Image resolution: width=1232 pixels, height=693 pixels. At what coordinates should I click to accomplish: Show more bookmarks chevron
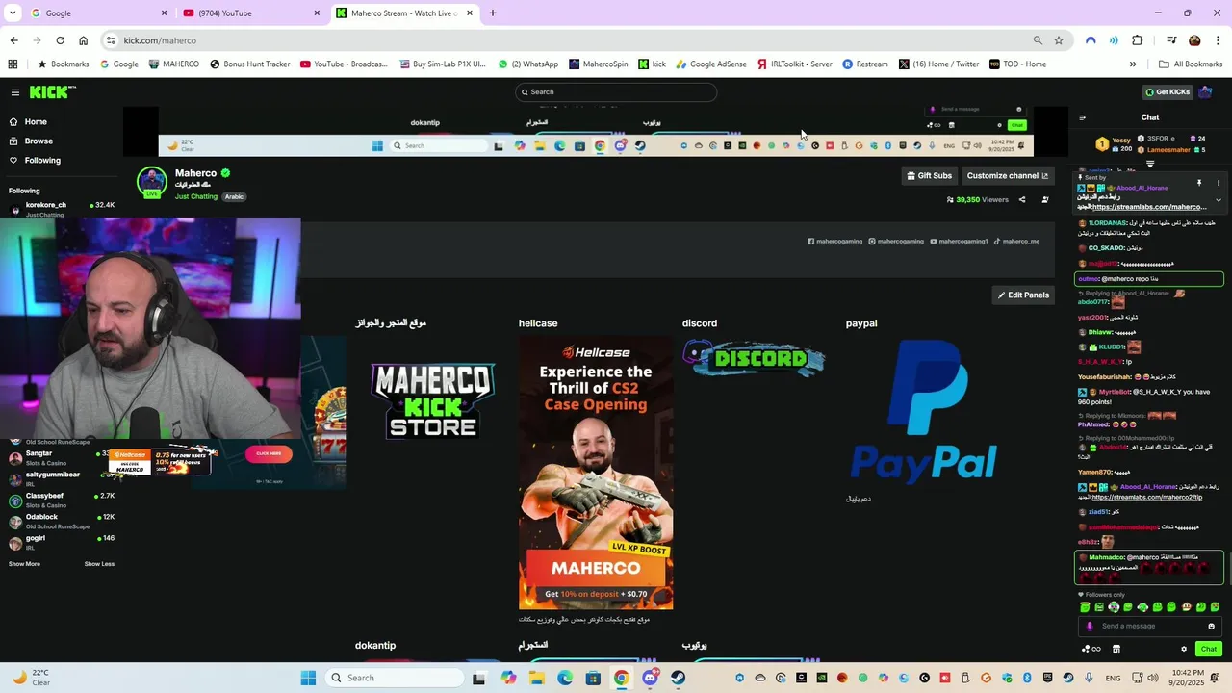[1133, 64]
